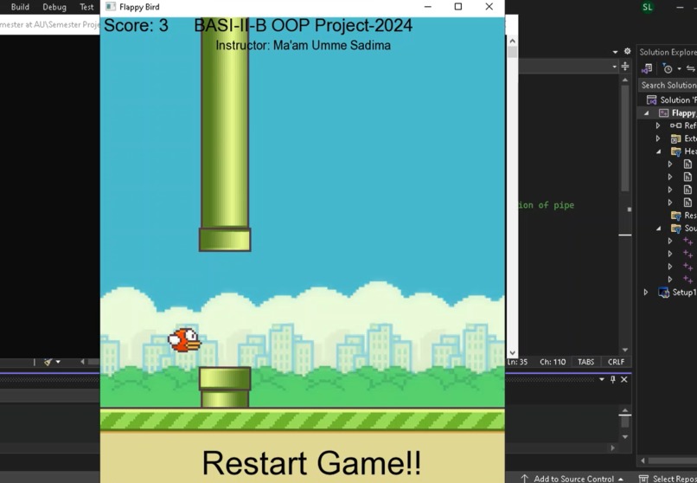Click the Instructor: Ma'am Umme Sadima text
Screen dimensions: 697x483
coord(304,45)
